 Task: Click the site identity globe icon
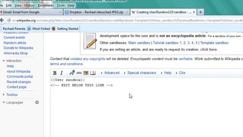[9, 20]
